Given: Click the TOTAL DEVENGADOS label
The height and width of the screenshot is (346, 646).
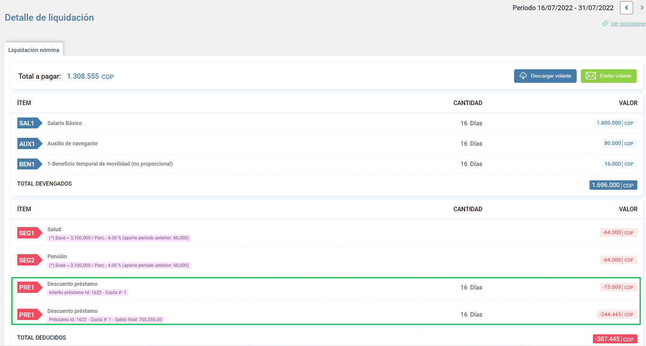Looking at the screenshot, I should point(44,184).
